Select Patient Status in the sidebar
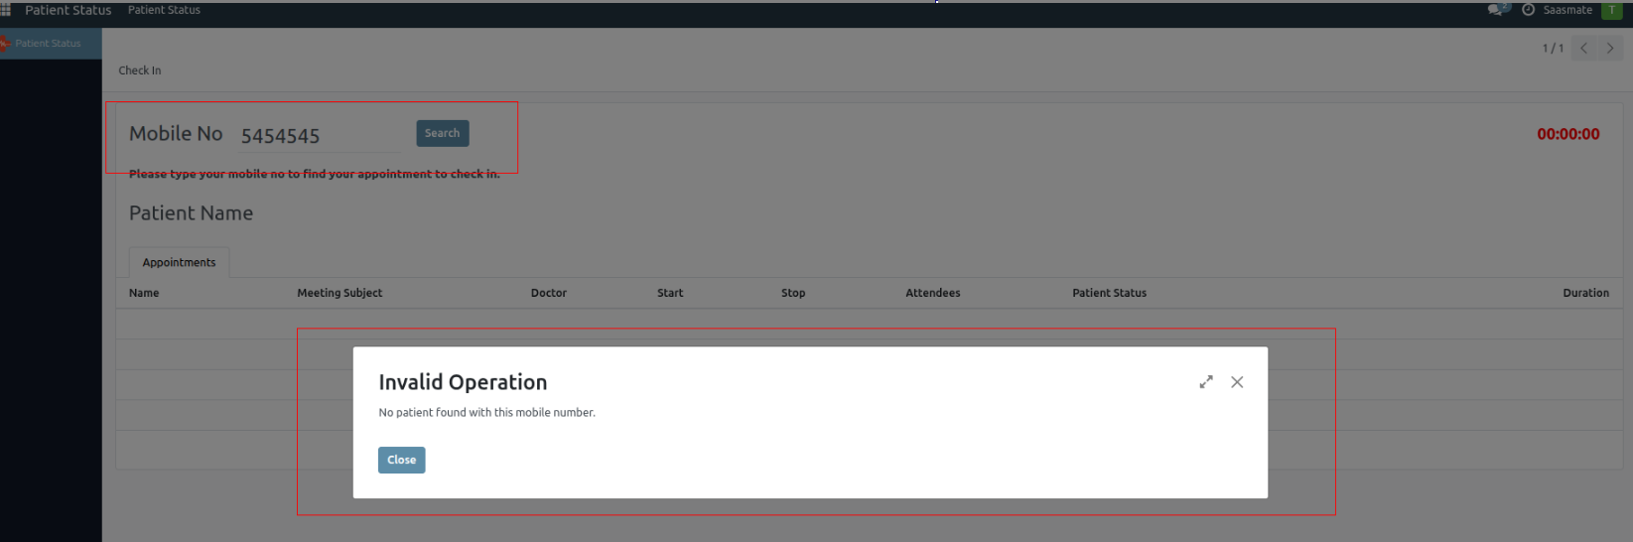Image resolution: width=1633 pixels, height=542 pixels. click(49, 44)
